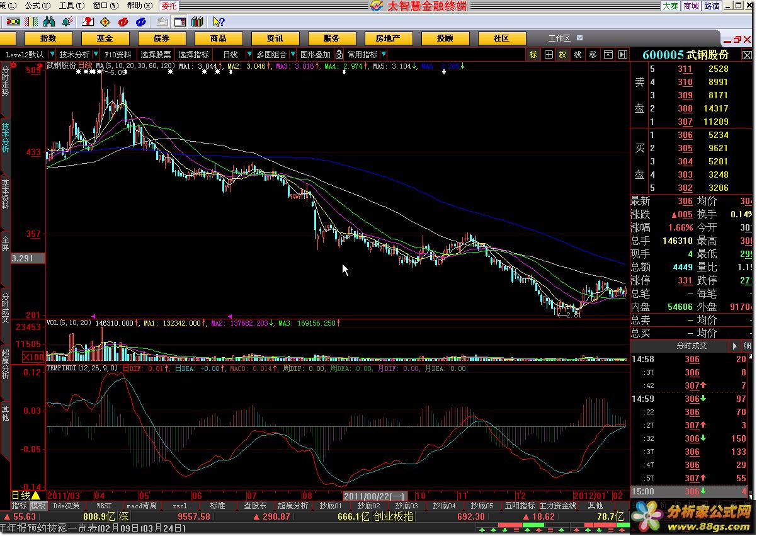Click the cursor question-mark help icon
757x536 pixels.
[218, 21]
